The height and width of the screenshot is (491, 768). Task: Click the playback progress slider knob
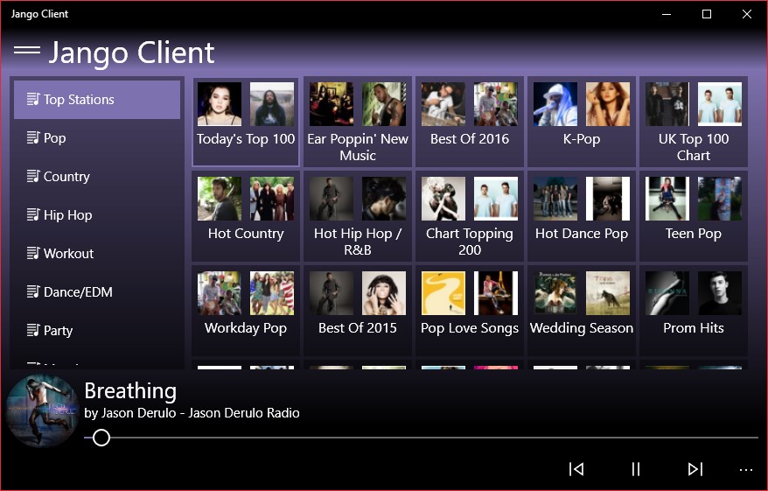click(101, 438)
